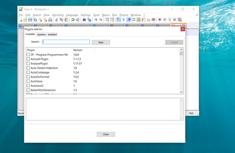The height and width of the screenshot is (153, 235).
Task: Click version 1.11.37 of AnalysePlugin
Action: point(78,63)
